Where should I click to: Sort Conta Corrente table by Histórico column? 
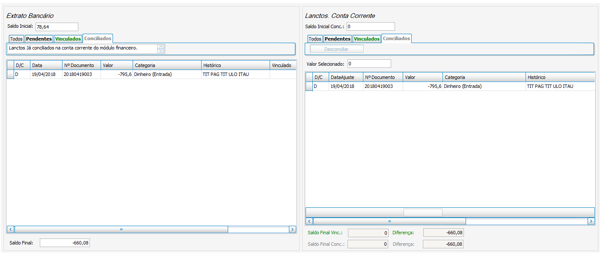tap(560, 77)
